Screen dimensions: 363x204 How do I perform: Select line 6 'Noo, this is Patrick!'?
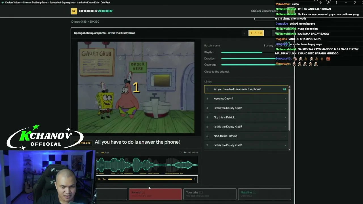[246, 136]
